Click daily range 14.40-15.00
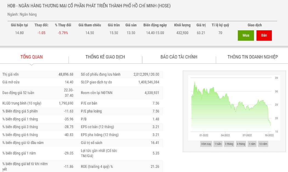Viewport: 288px width, 172px height. [155, 33]
